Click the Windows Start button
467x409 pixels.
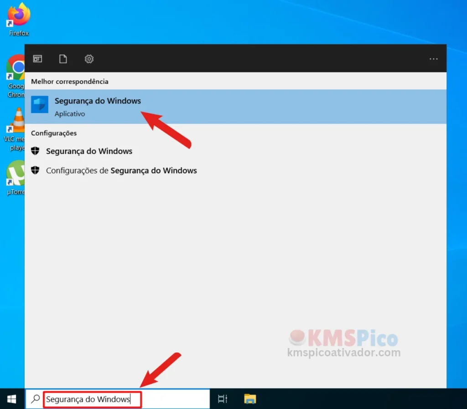point(10,399)
